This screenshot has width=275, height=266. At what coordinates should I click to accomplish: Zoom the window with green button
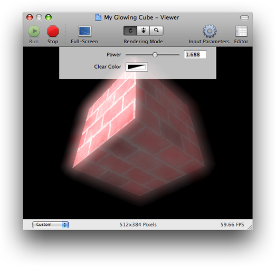(49, 17)
